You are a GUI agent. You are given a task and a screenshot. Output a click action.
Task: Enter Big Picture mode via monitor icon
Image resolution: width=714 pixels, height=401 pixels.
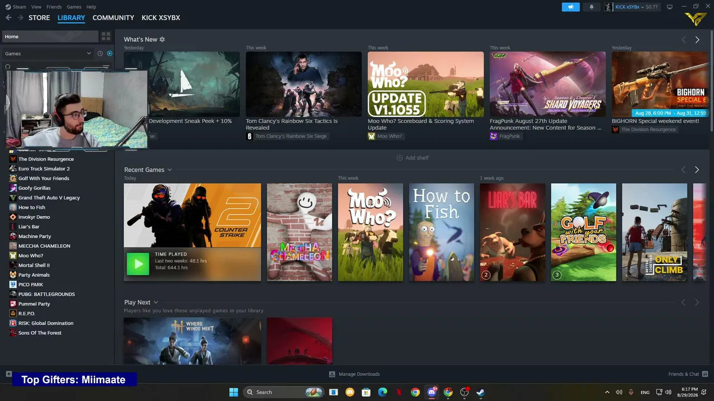(670, 7)
